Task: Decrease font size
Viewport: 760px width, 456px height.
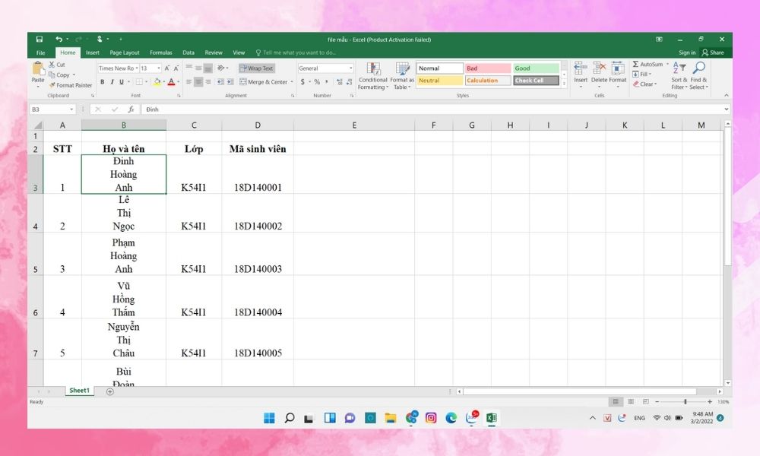Action: click(176, 68)
